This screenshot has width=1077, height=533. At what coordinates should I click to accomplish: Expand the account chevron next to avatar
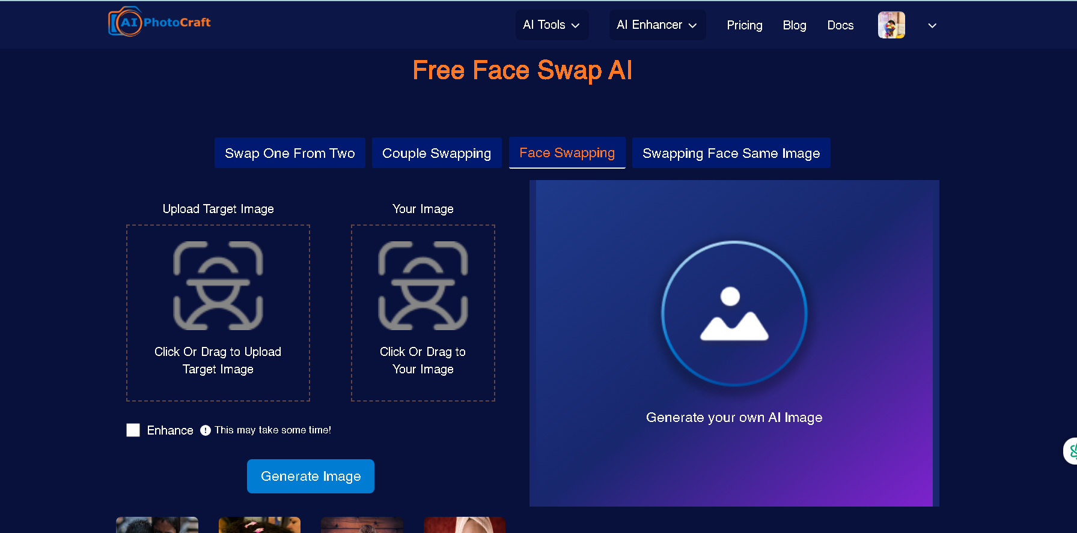pyautogui.click(x=932, y=26)
